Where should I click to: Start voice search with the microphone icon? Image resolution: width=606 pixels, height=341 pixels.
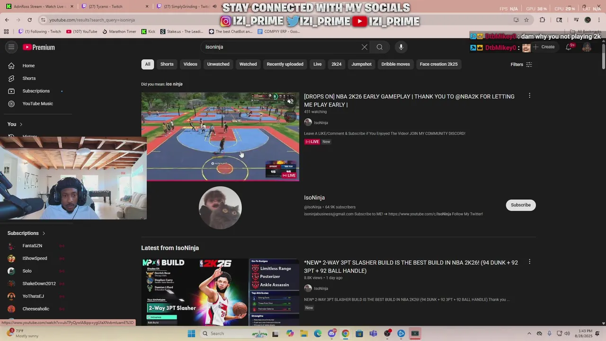click(x=401, y=47)
